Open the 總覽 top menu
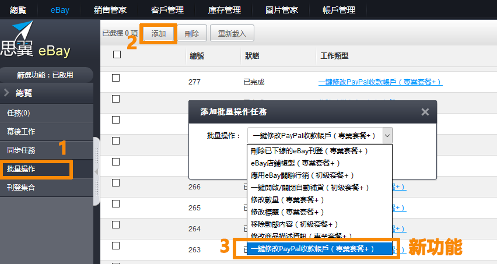This screenshot has width=497, height=264. (x=18, y=10)
